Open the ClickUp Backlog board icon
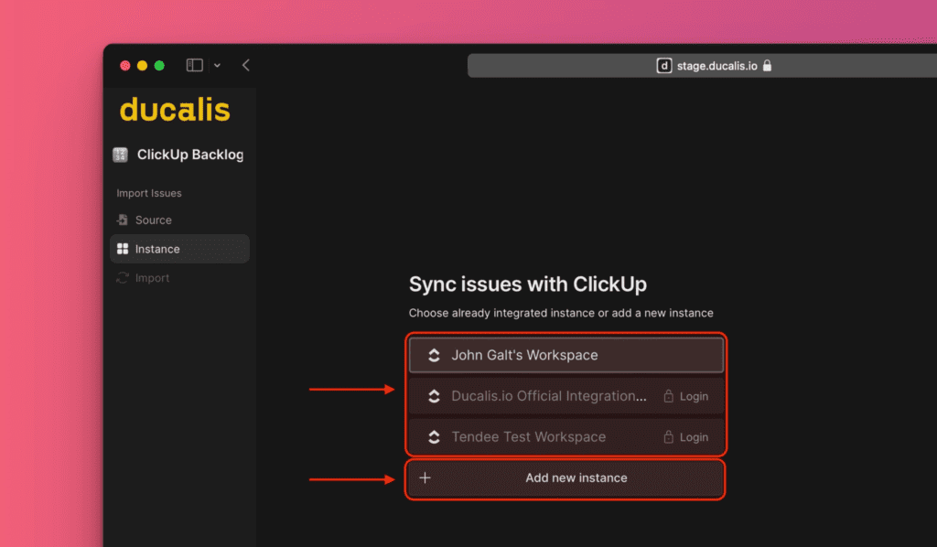This screenshot has width=937, height=547. tap(120, 155)
